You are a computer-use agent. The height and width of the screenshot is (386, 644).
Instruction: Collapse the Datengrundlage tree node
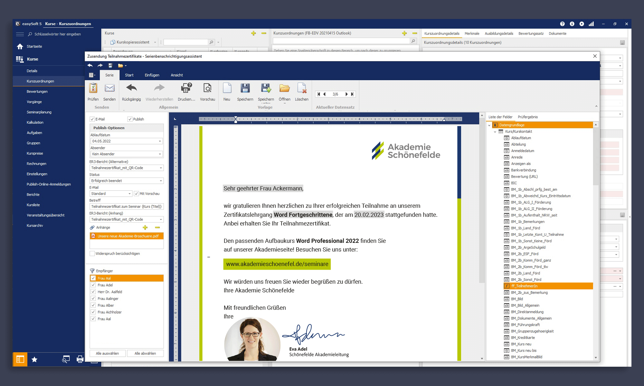coord(489,125)
